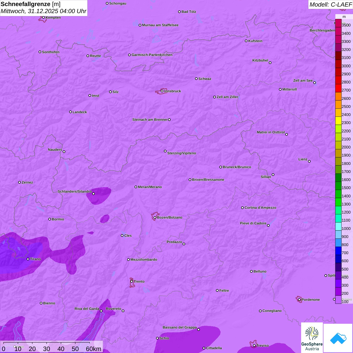
Task: Click the Schlanders/Silandro label
Action: point(75,191)
